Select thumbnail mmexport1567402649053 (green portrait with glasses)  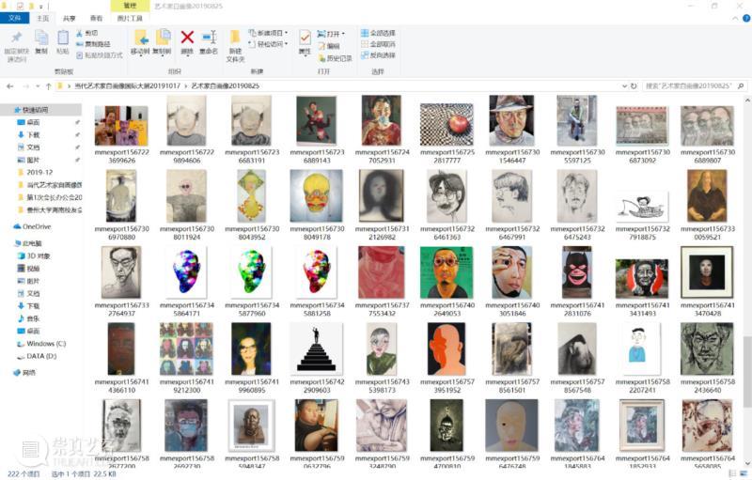coord(446,272)
